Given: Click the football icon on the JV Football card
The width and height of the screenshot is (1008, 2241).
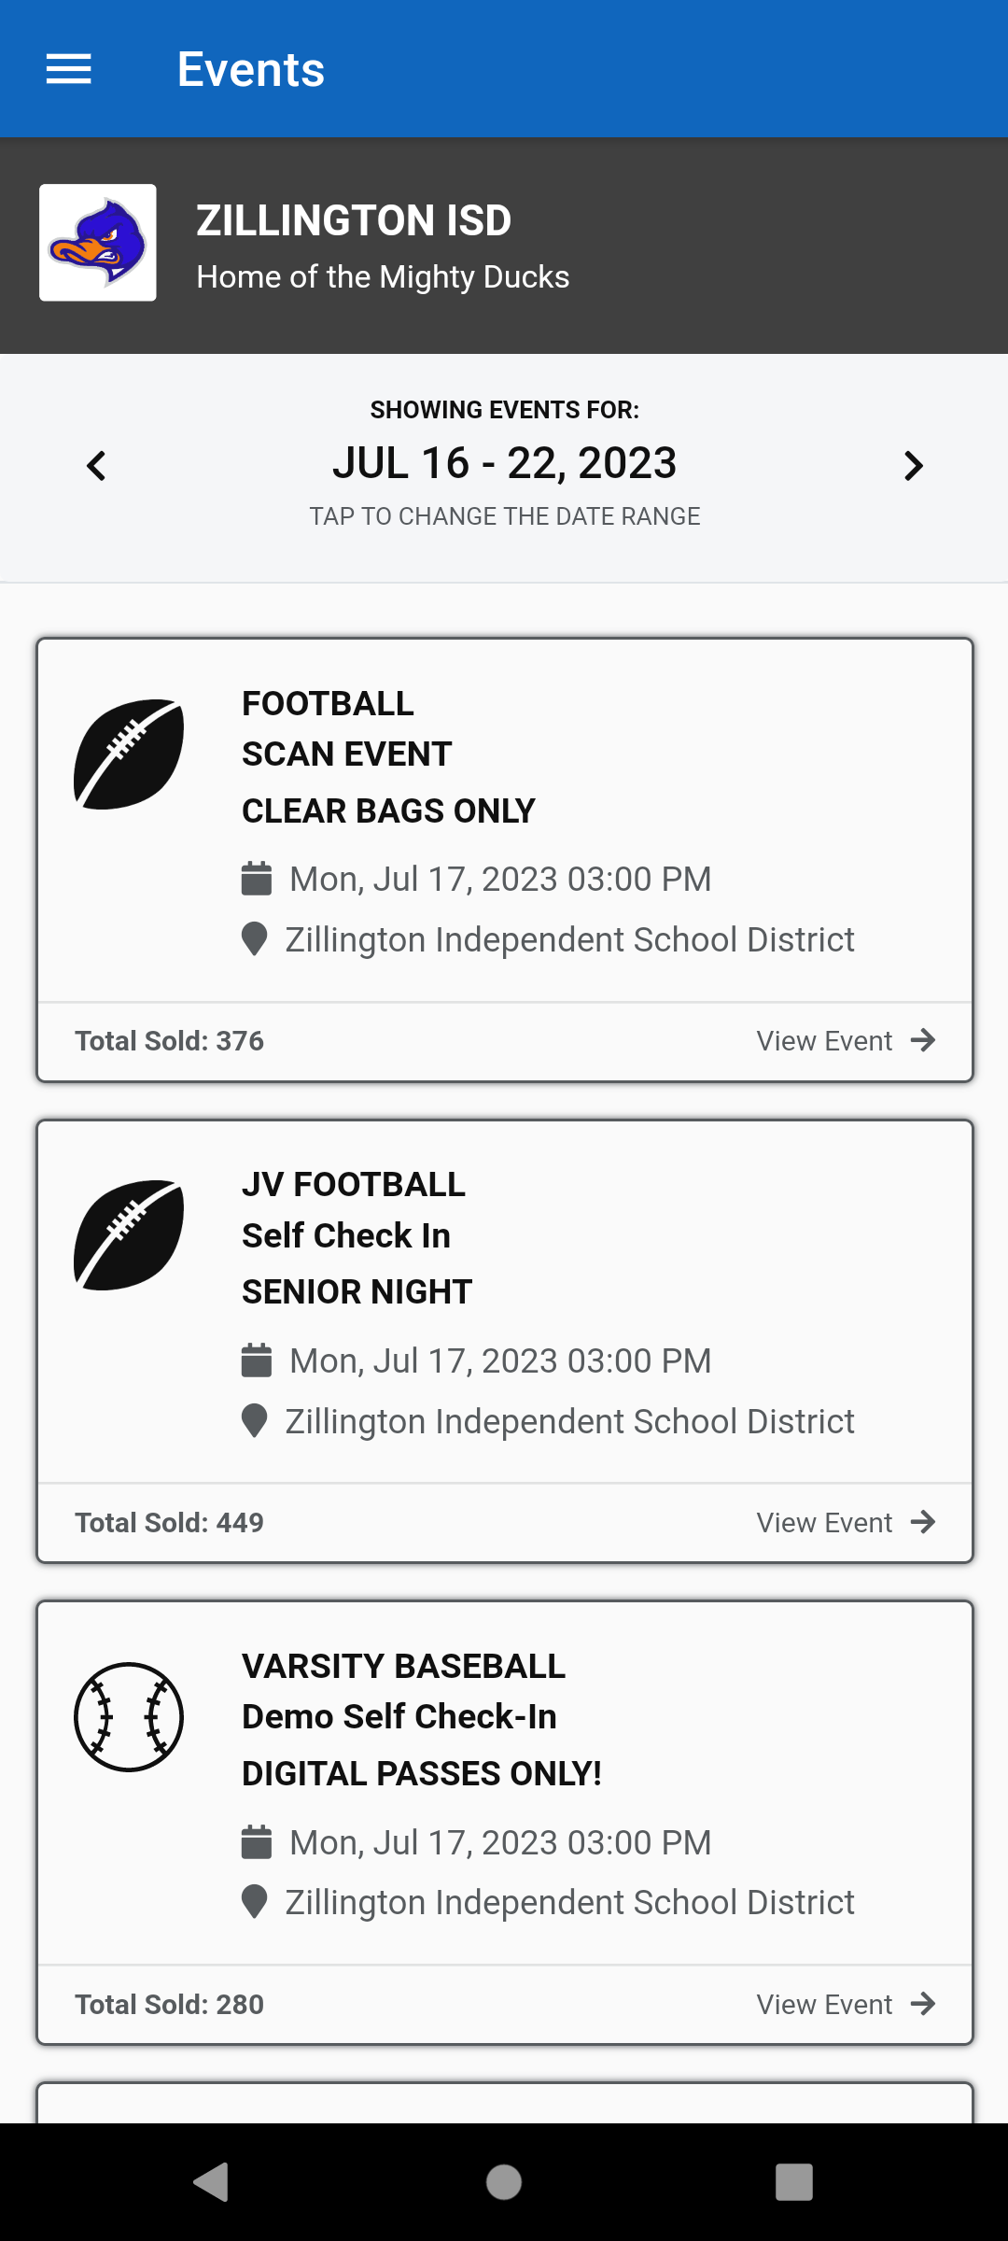Looking at the screenshot, I should pos(129,1235).
